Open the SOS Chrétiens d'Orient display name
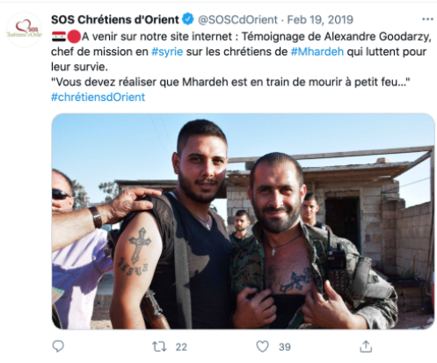437x363 pixels. coord(115,19)
